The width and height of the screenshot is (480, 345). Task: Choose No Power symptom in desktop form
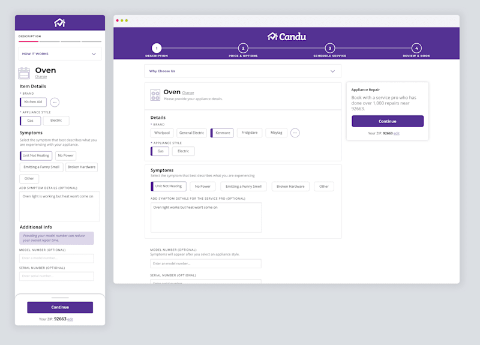pos(203,187)
